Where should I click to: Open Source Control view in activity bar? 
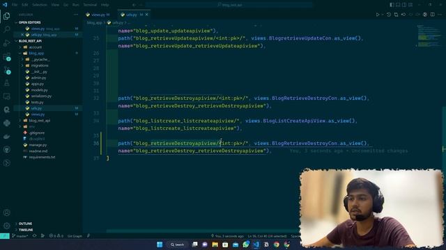click(6, 69)
